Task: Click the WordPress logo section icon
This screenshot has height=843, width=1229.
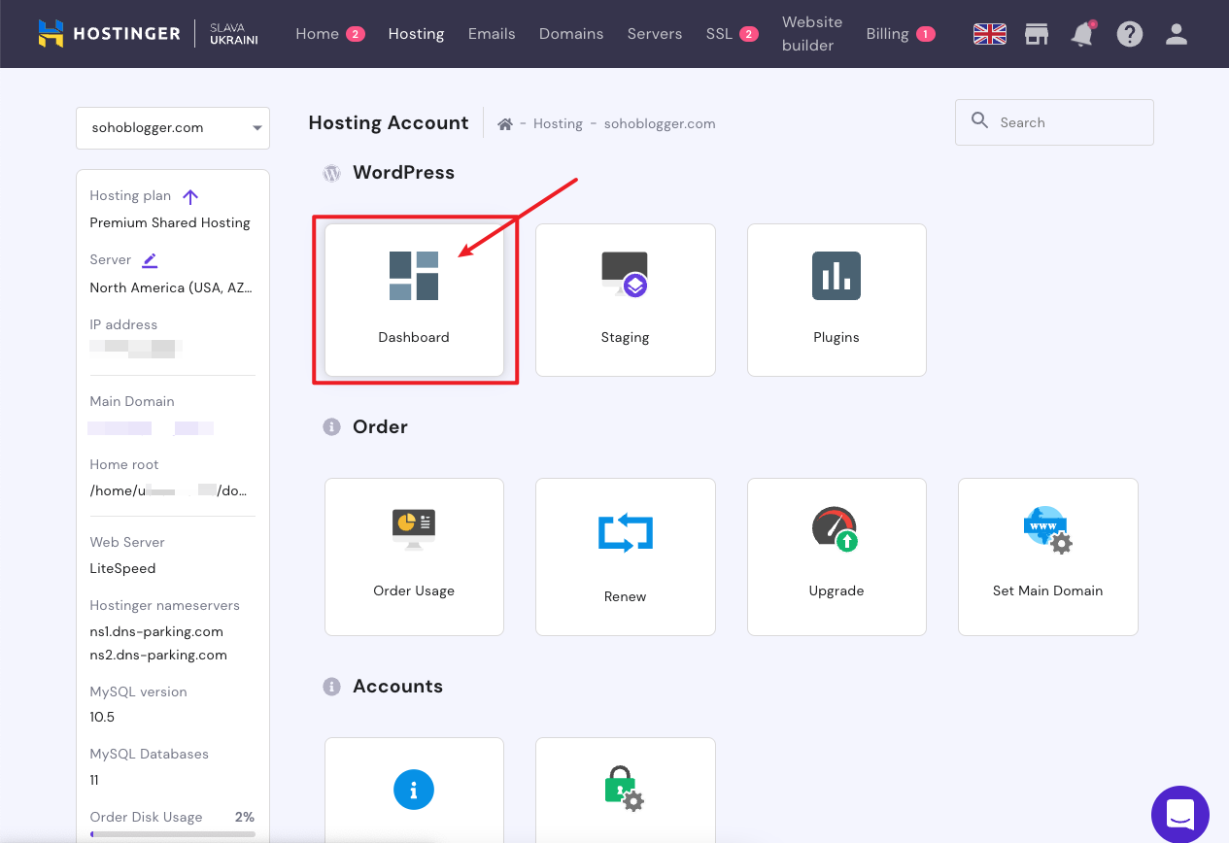Action: [x=332, y=174]
